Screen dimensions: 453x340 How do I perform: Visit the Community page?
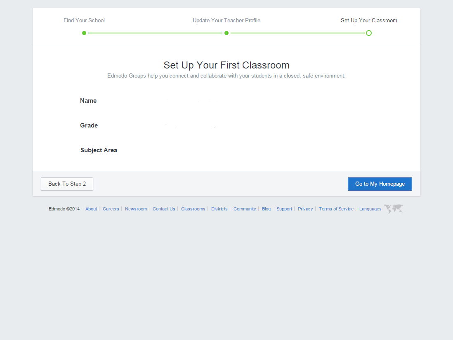(x=245, y=209)
